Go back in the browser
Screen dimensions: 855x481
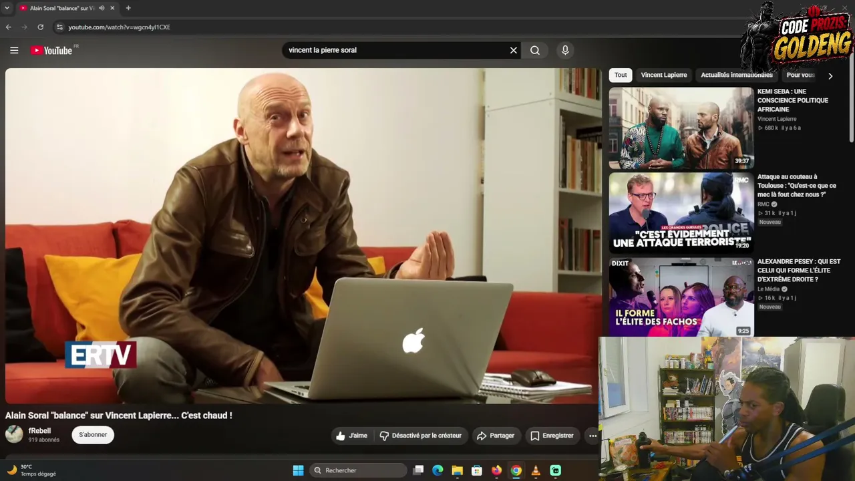tap(8, 27)
